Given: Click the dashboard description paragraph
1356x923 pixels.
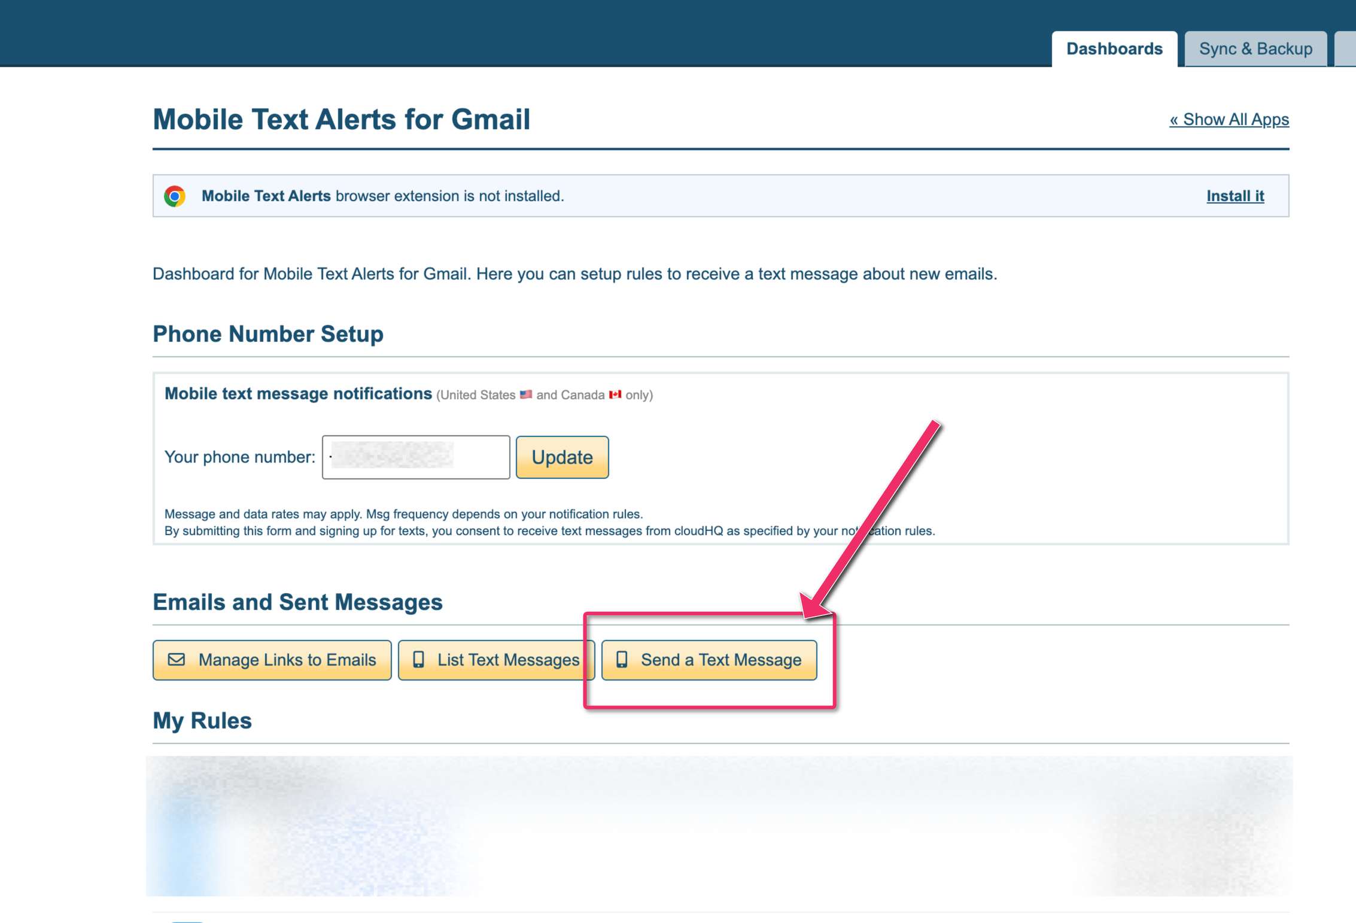Looking at the screenshot, I should click(575, 274).
